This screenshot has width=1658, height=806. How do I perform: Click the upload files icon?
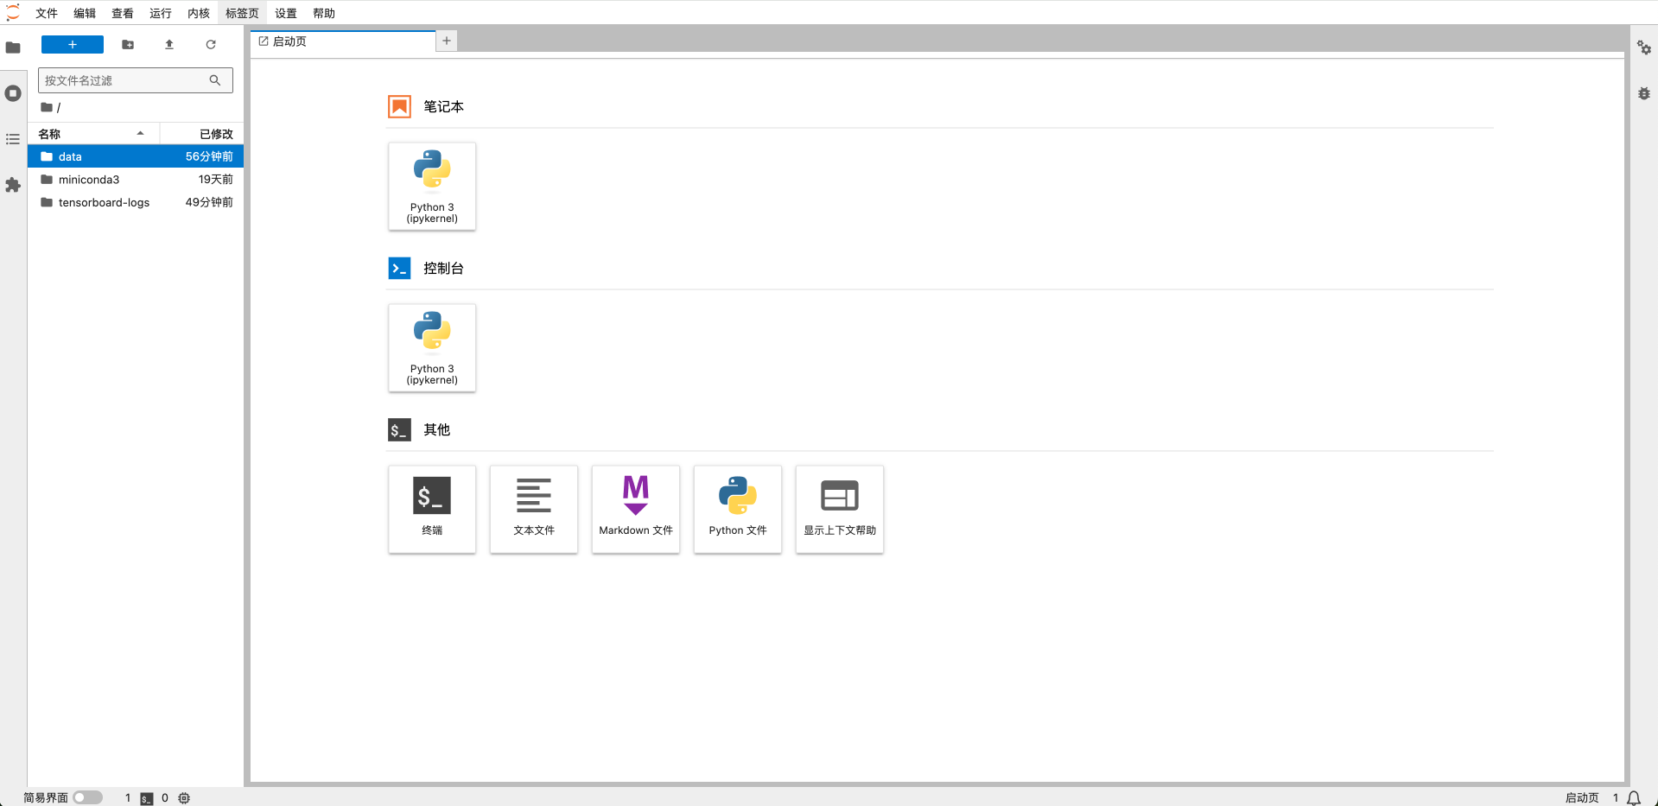[169, 44]
